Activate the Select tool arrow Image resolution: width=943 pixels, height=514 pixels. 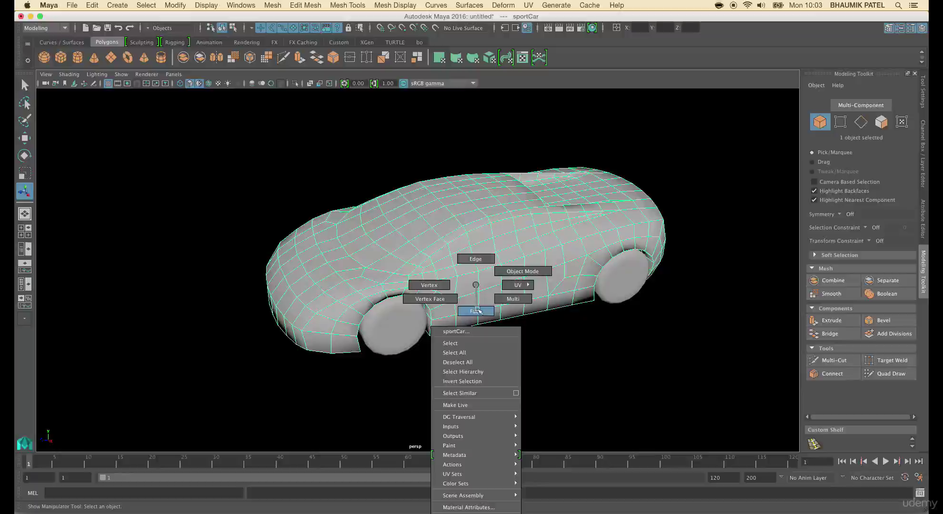pos(25,85)
